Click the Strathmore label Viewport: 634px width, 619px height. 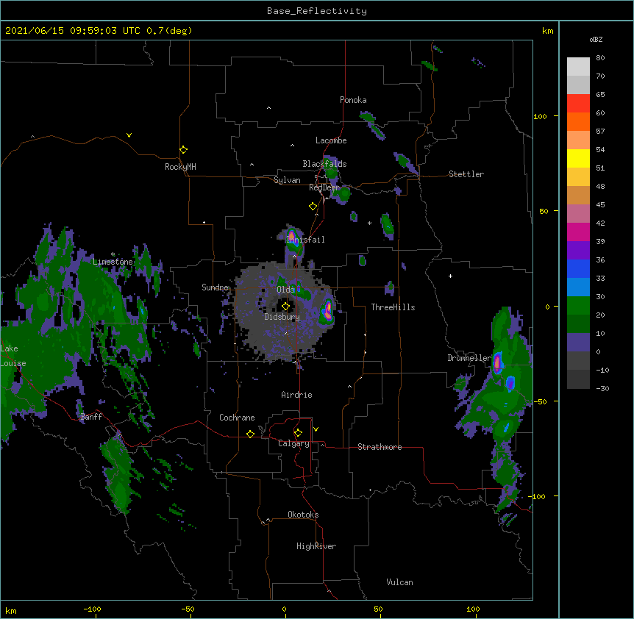point(380,447)
